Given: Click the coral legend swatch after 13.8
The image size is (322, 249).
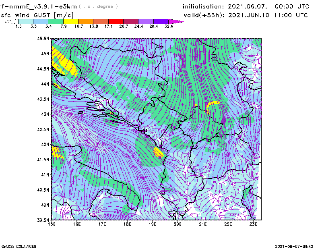Looking at the screenshot, I should [101, 21].
